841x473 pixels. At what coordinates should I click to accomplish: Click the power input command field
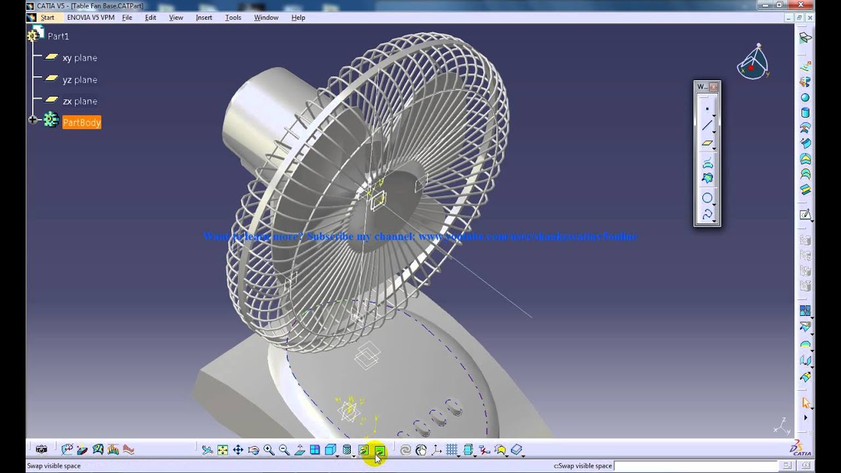tap(696, 466)
